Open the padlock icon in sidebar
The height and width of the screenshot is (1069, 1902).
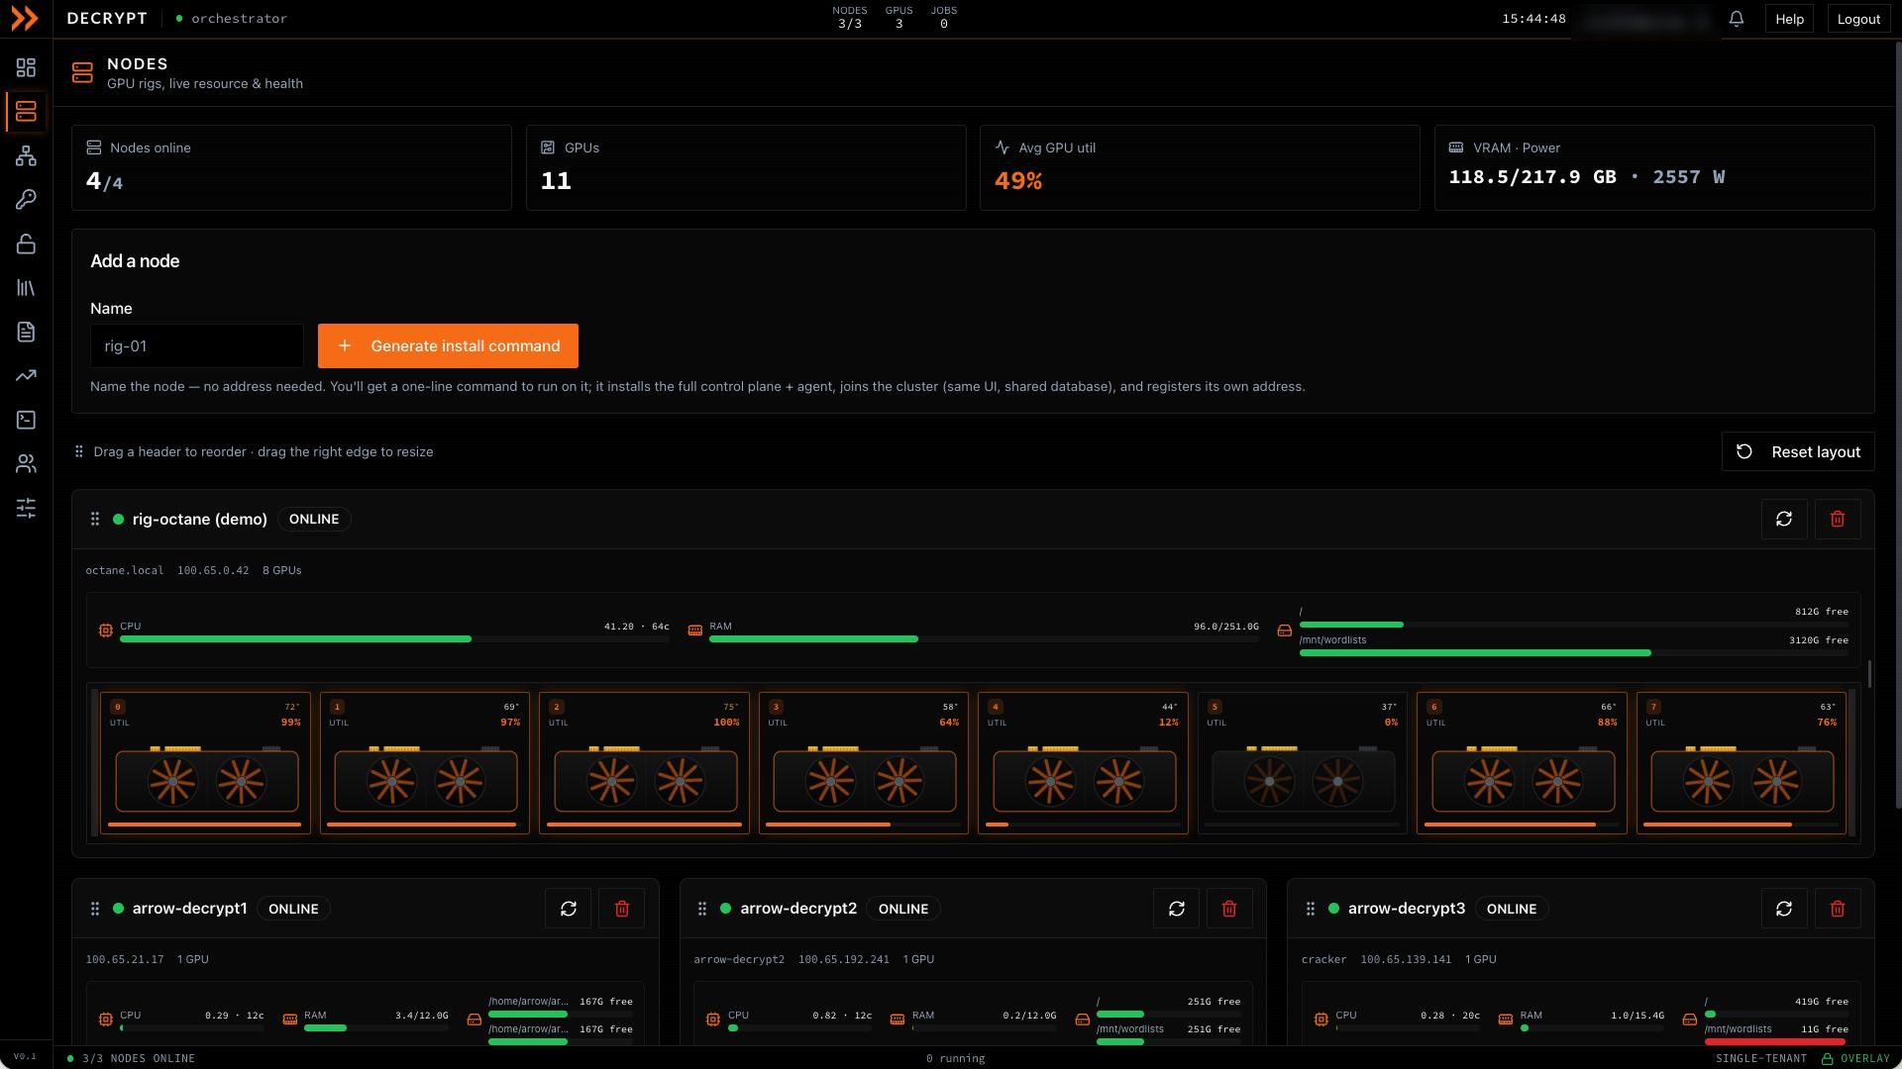(x=26, y=243)
